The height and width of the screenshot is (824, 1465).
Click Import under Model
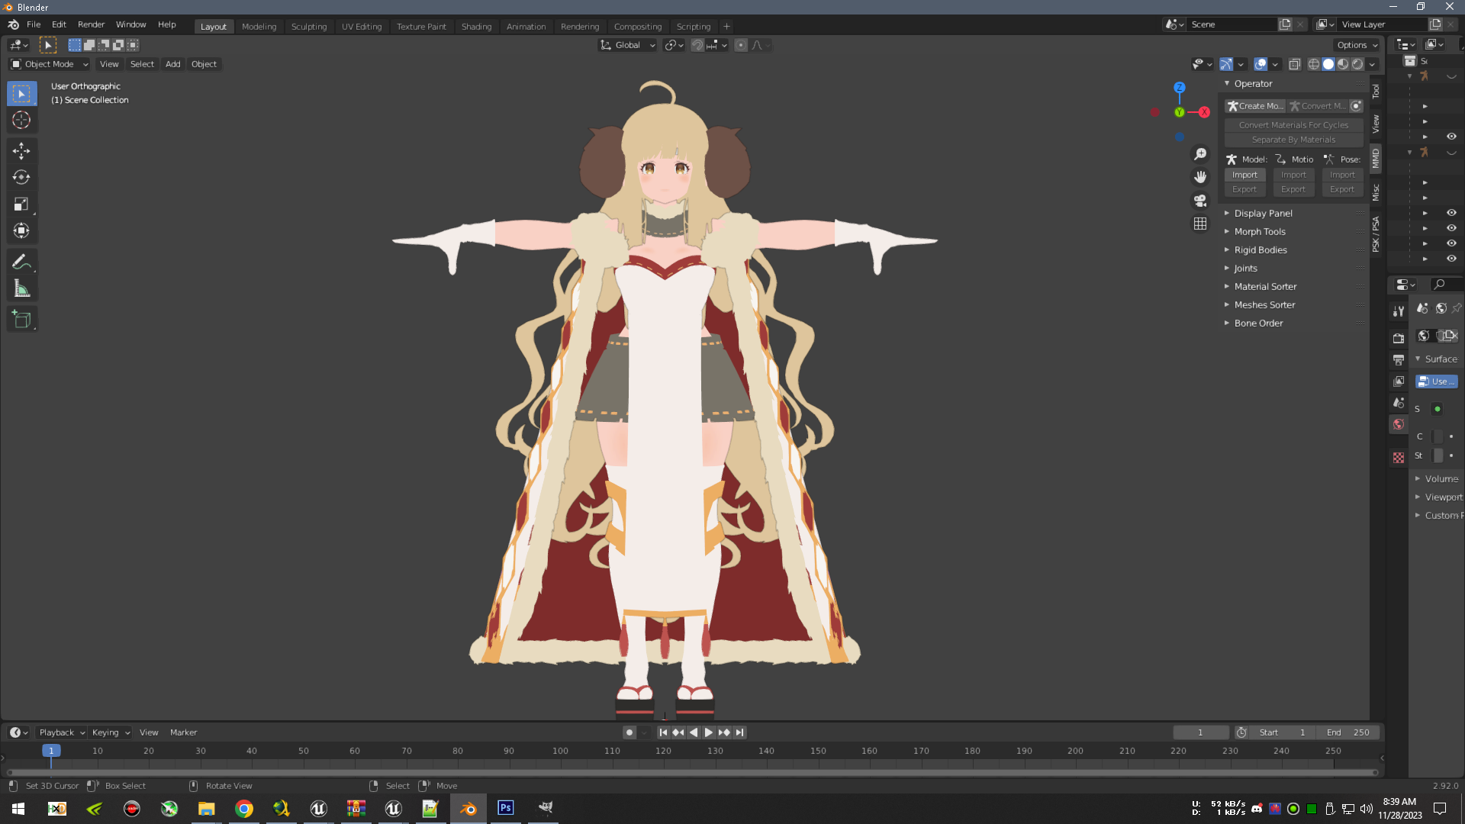pyautogui.click(x=1244, y=175)
